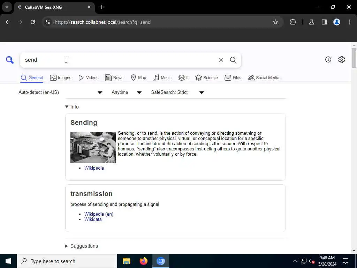This screenshot has height=268, width=357.
Task: Click the taskbar clock showing 9:48 AM
Action: click(x=327, y=261)
